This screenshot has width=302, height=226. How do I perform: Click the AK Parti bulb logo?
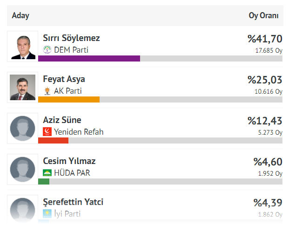[x=47, y=91]
